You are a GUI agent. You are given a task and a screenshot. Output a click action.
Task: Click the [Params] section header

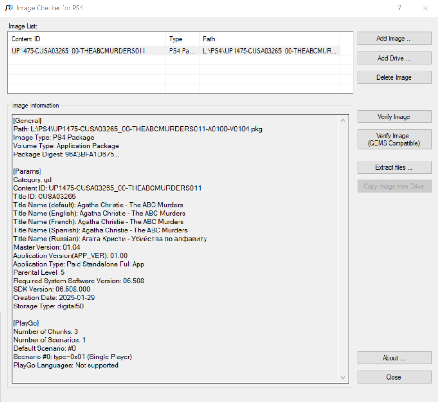pos(27,171)
